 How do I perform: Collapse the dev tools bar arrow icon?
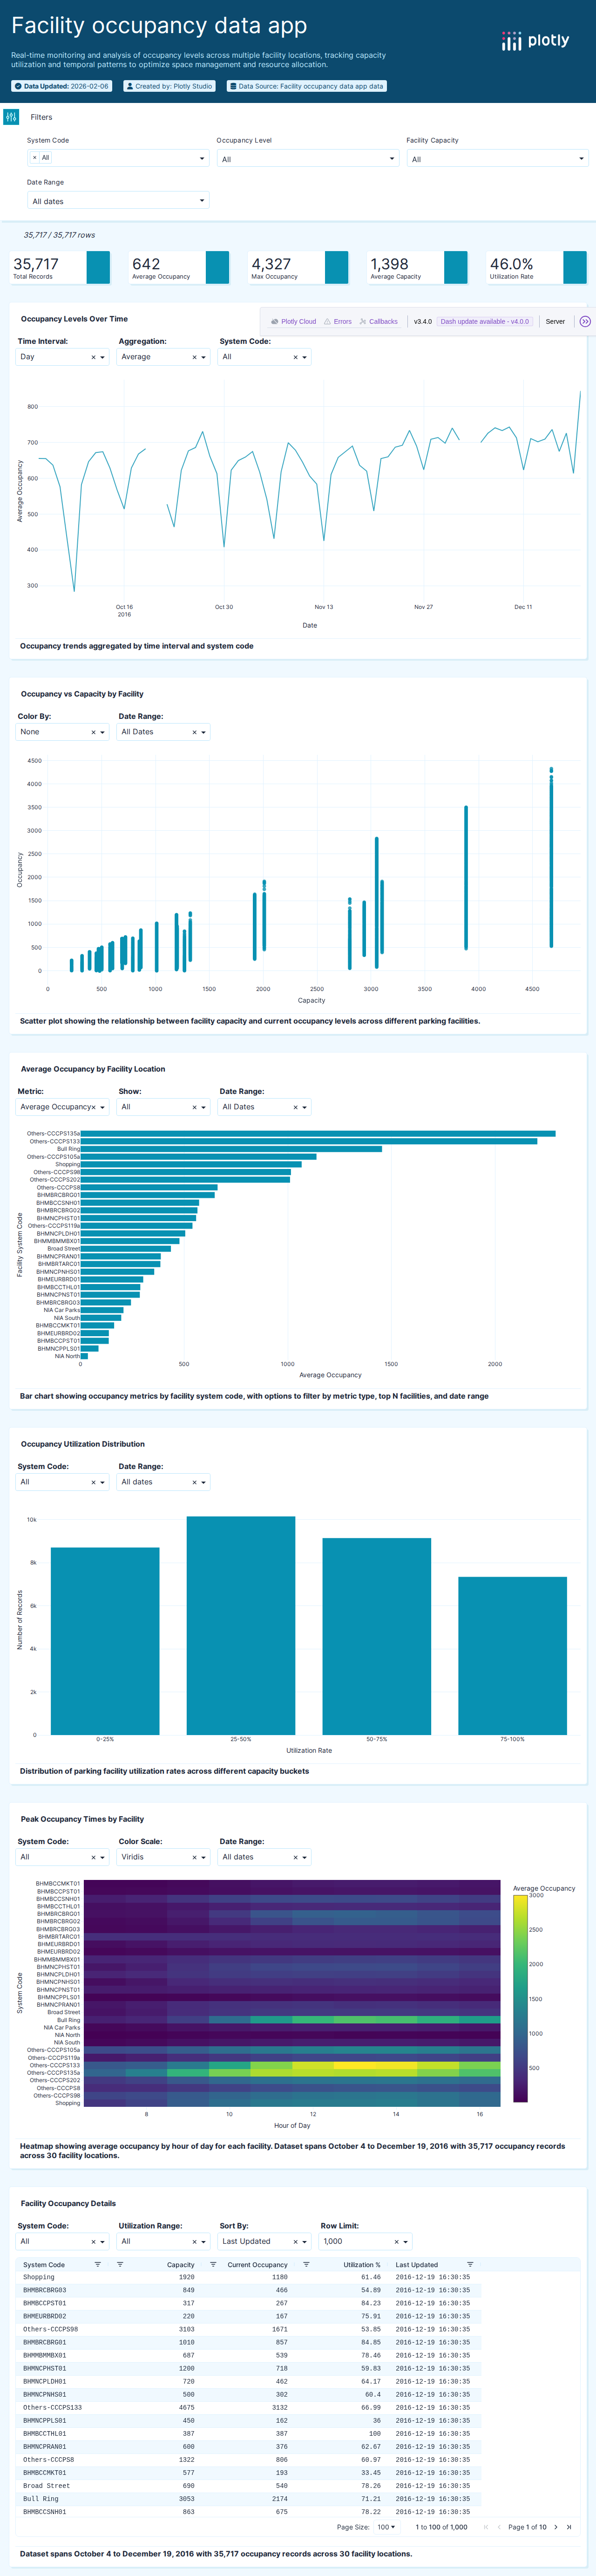585,322
